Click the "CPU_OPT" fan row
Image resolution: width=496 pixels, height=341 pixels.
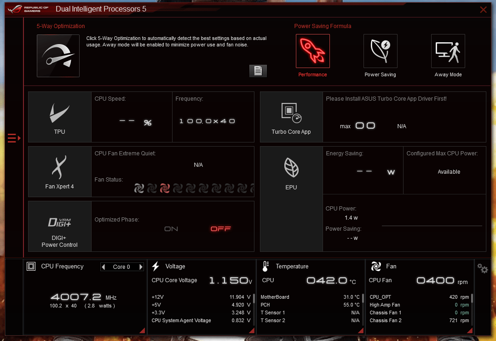pyautogui.click(x=420, y=297)
